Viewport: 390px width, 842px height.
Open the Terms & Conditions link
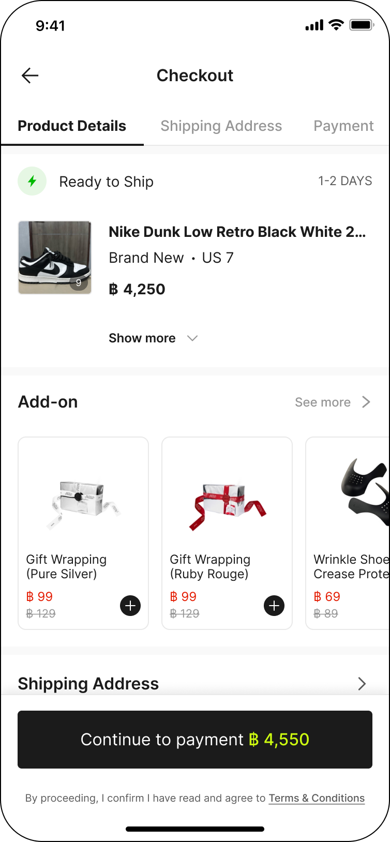point(317,798)
